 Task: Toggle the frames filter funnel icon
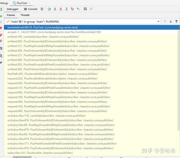click(176, 22)
